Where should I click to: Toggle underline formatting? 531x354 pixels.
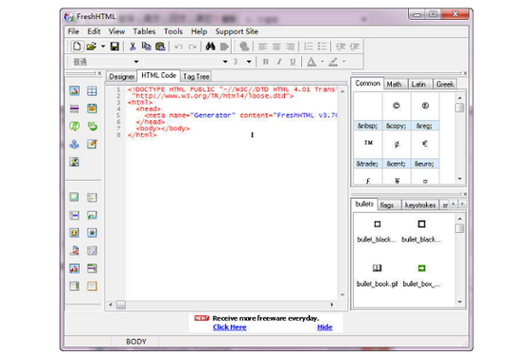pyautogui.click(x=293, y=62)
